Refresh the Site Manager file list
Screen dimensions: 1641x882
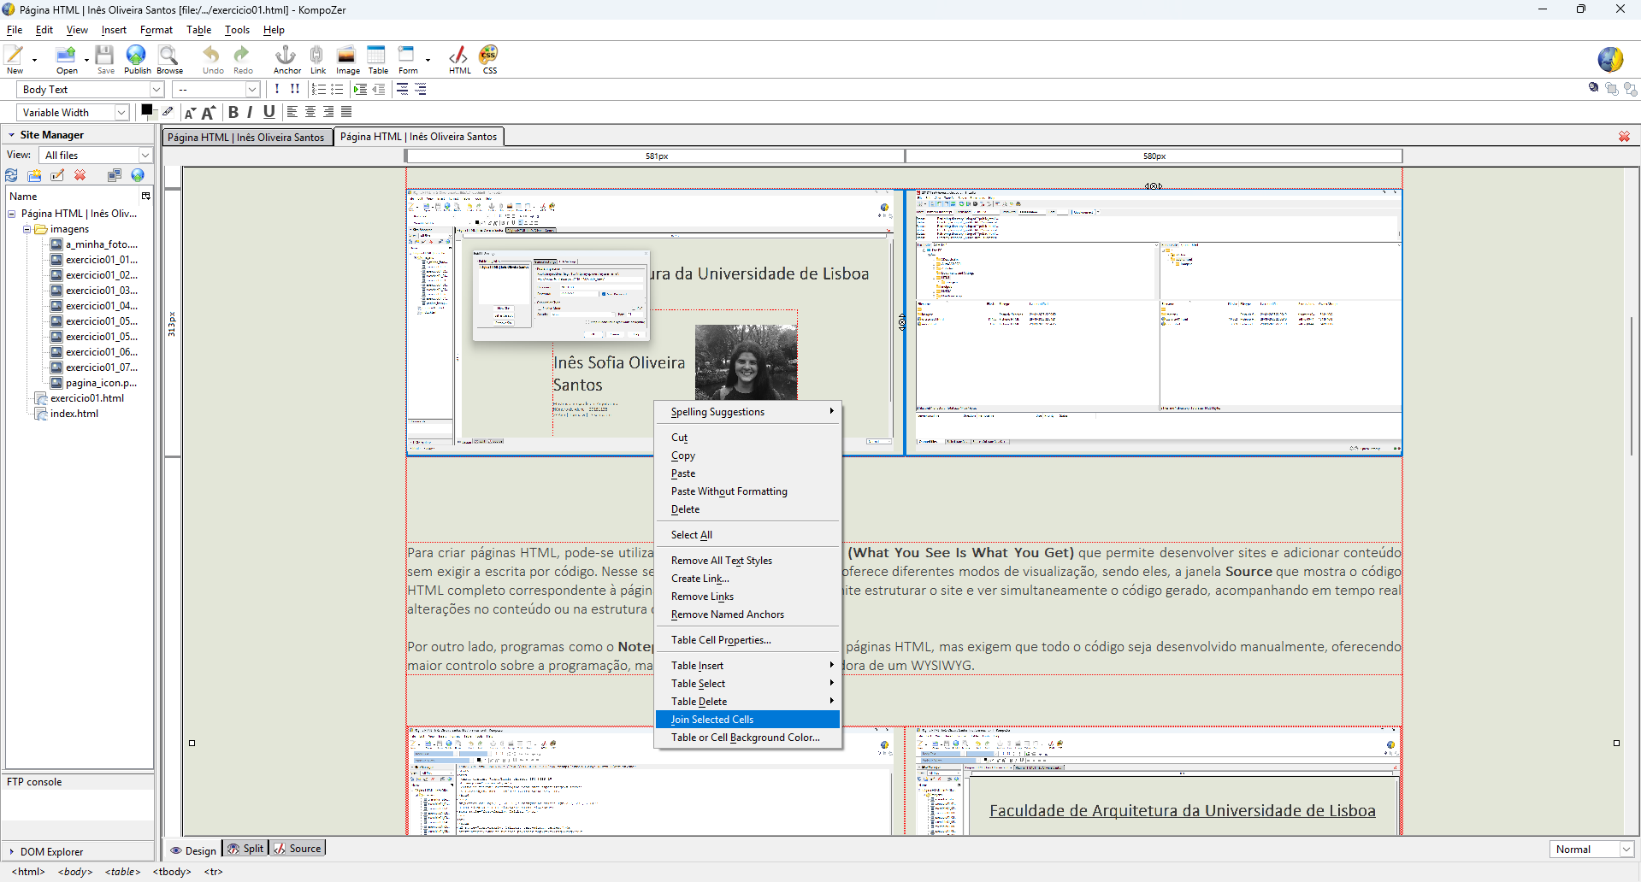(12, 175)
